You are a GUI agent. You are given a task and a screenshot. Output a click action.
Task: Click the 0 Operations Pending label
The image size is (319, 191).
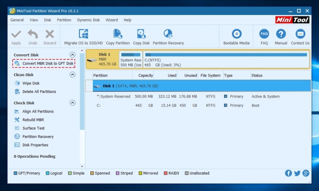(34, 156)
